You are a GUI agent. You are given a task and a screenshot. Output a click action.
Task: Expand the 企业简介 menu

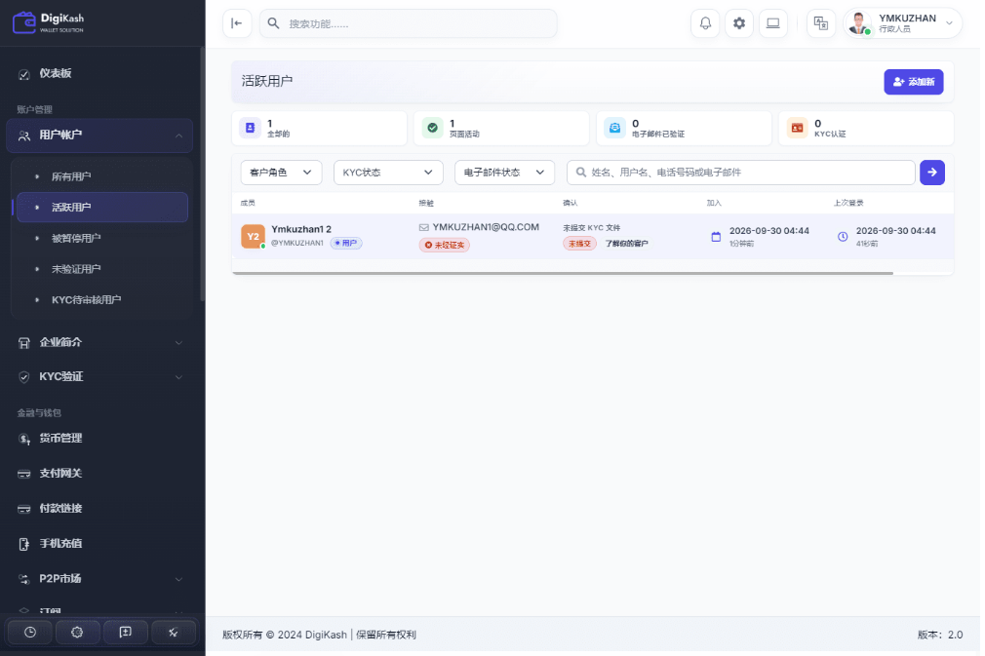point(99,342)
